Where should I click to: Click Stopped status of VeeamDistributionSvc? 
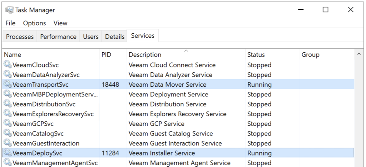259,104
